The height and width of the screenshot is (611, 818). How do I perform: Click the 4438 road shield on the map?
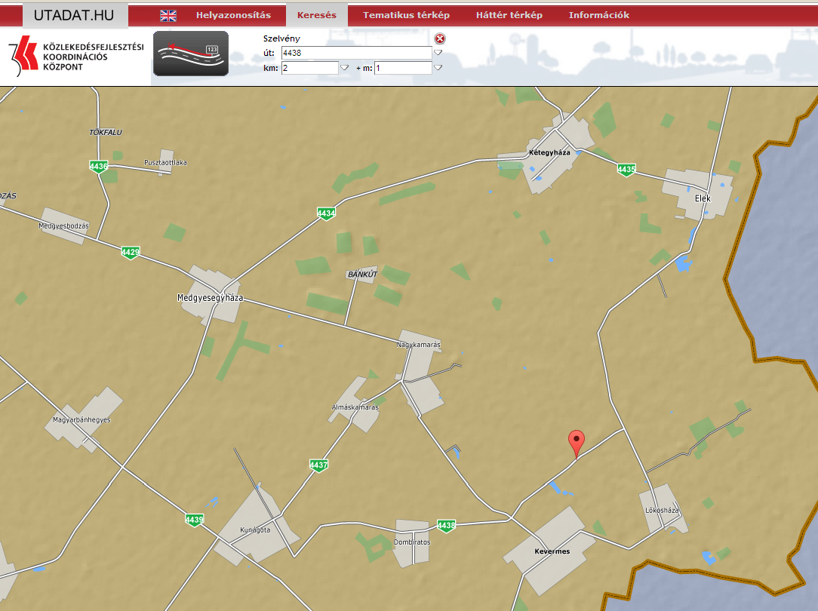pos(446,525)
